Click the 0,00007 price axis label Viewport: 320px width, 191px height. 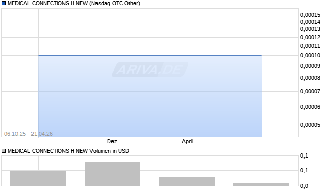pos(310,91)
